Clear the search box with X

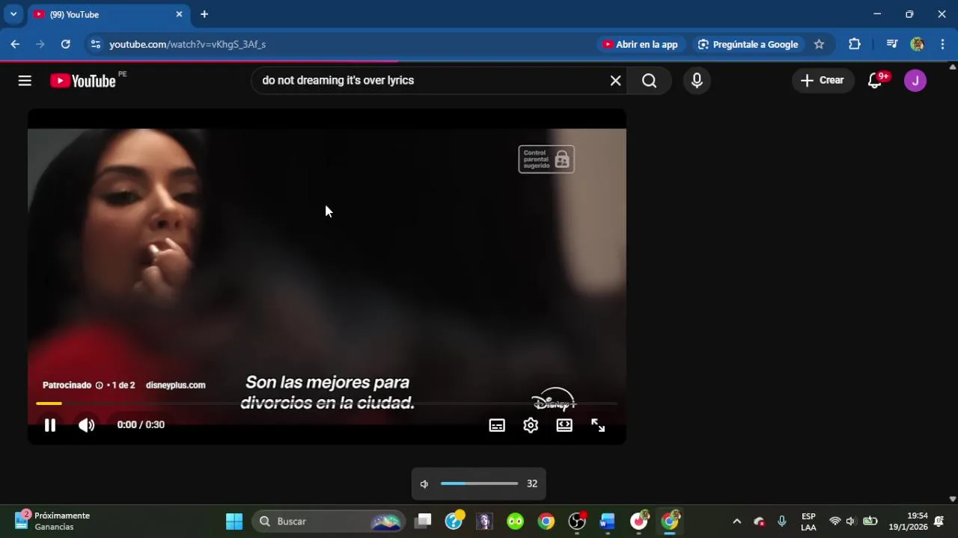tap(615, 81)
